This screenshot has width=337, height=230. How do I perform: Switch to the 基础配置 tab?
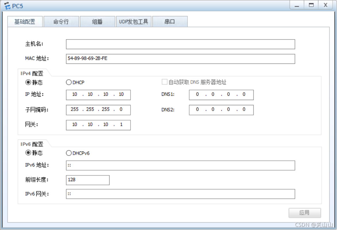pos(25,22)
